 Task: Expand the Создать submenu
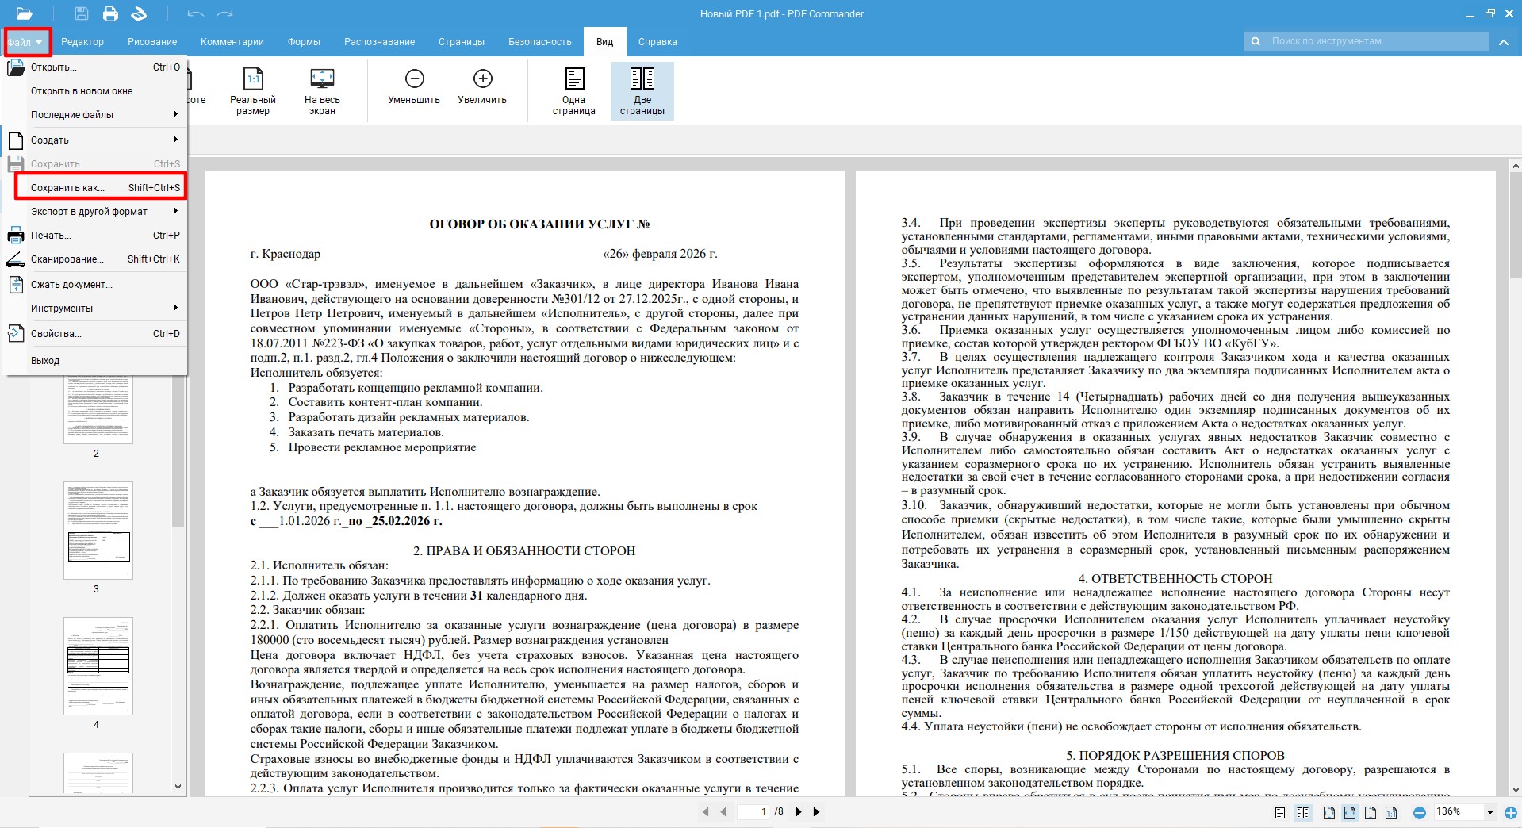[x=96, y=140]
